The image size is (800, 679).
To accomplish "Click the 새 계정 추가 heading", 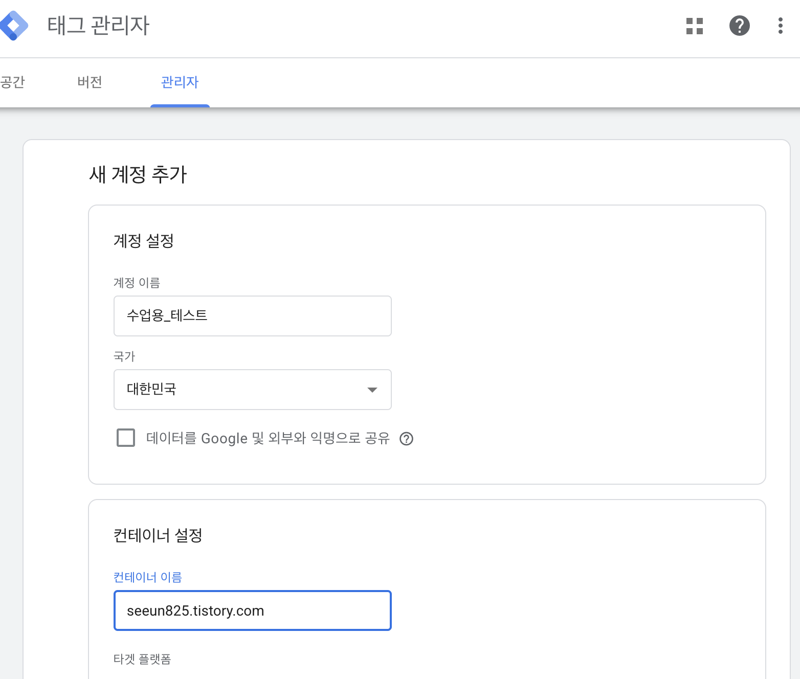I will click(138, 174).
